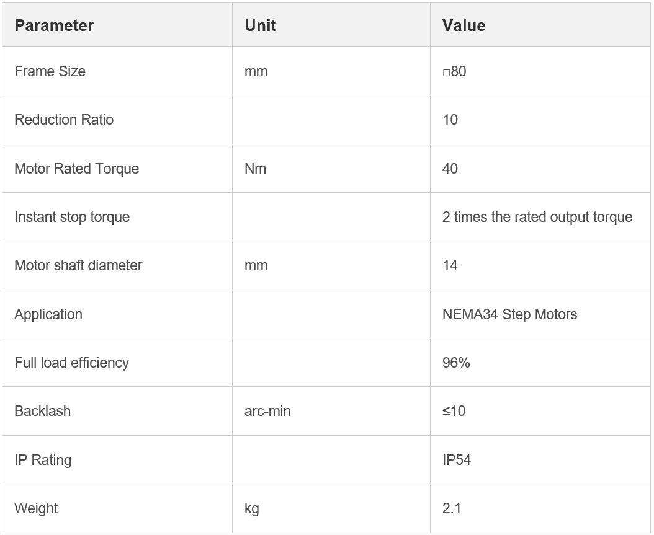This screenshot has width=654, height=535.
Task: Click the 96% efficiency value
Action: coord(456,363)
